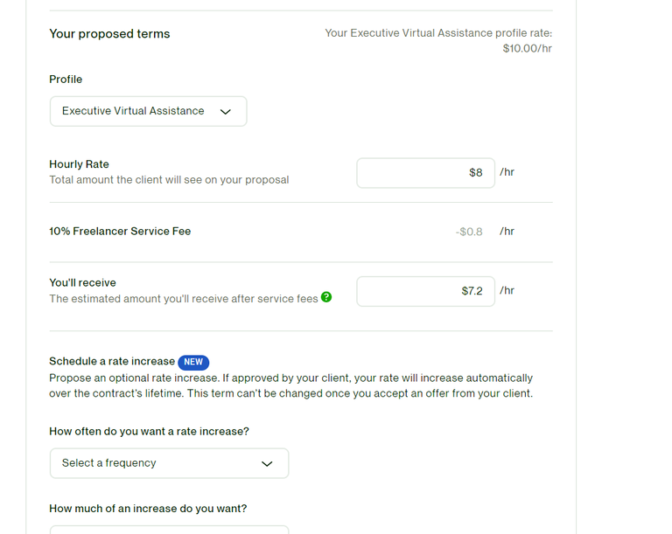672x534 pixels.
Task: Focus the You'll receive $7.2 input field
Action: tap(425, 291)
